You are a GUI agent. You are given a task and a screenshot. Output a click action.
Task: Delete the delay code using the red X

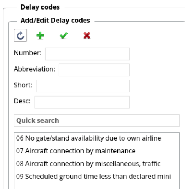(87, 36)
